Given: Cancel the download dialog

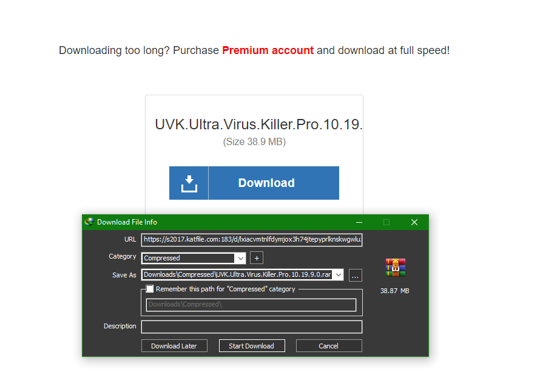Looking at the screenshot, I should pyautogui.click(x=329, y=346).
